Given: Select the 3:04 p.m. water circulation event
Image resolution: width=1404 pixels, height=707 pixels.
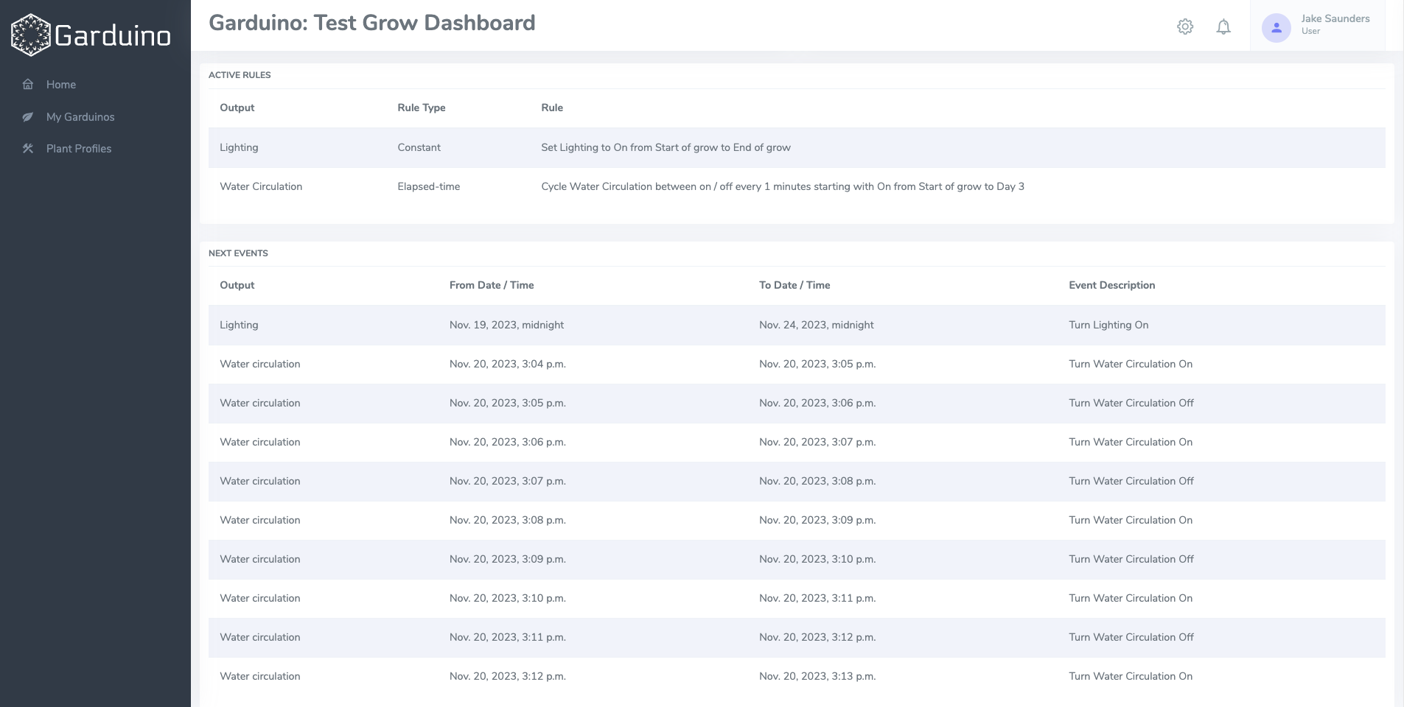Looking at the screenshot, I should pos(507,364).
